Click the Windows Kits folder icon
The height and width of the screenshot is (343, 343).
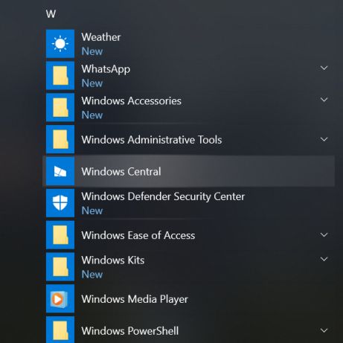pos(60,267)
